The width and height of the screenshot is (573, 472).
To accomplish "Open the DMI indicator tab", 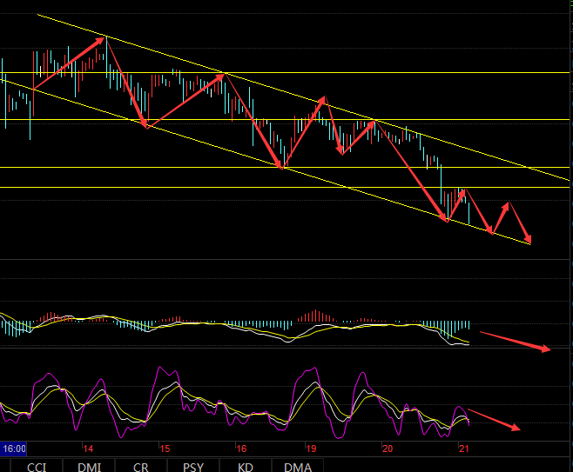I will click(x=89, y=466).
